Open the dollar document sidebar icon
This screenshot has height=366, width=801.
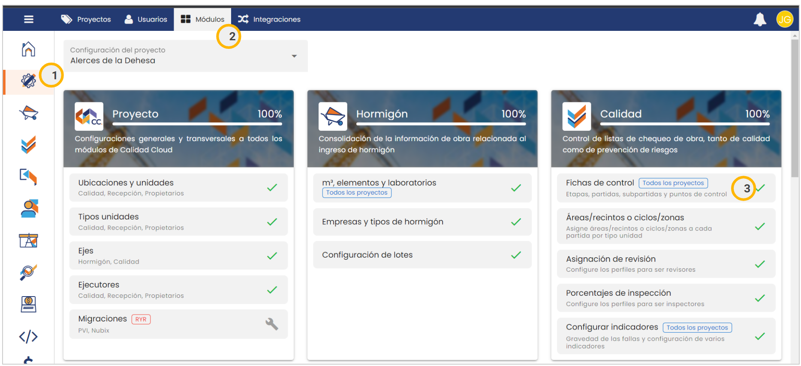28,304
